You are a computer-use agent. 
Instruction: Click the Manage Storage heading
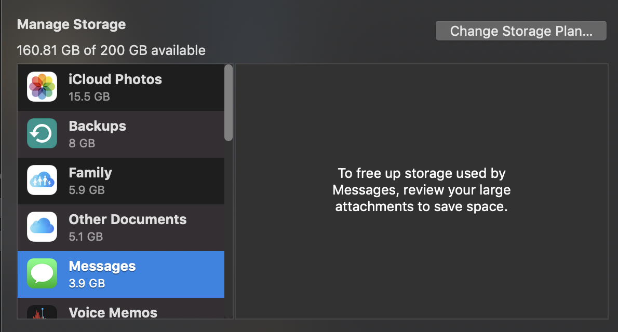tap(71, 24)
